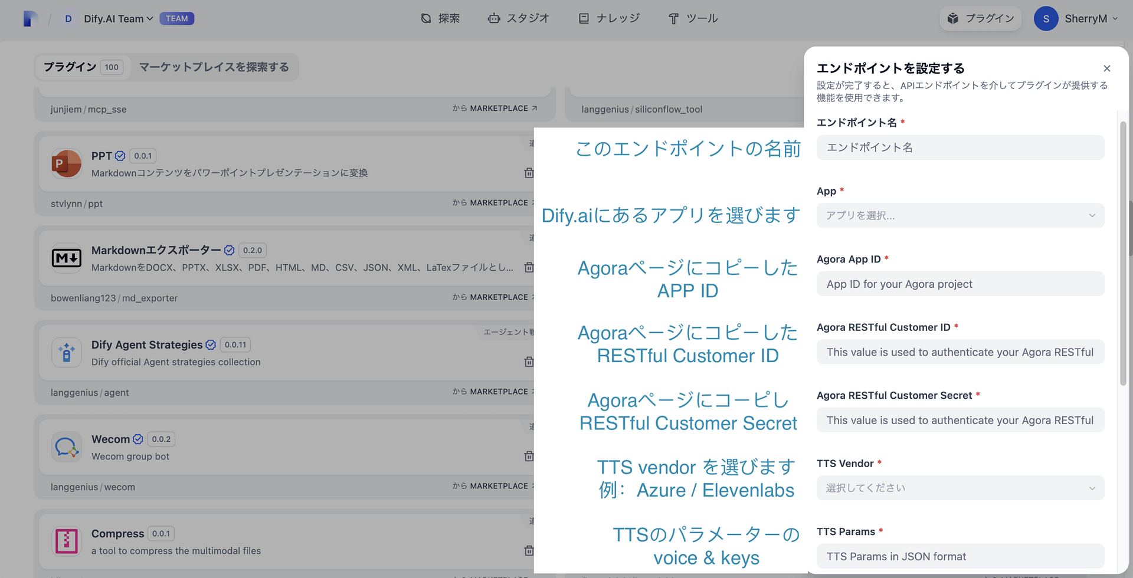
Task: Open the SherryM account menu
Action: coord(1076,19)
